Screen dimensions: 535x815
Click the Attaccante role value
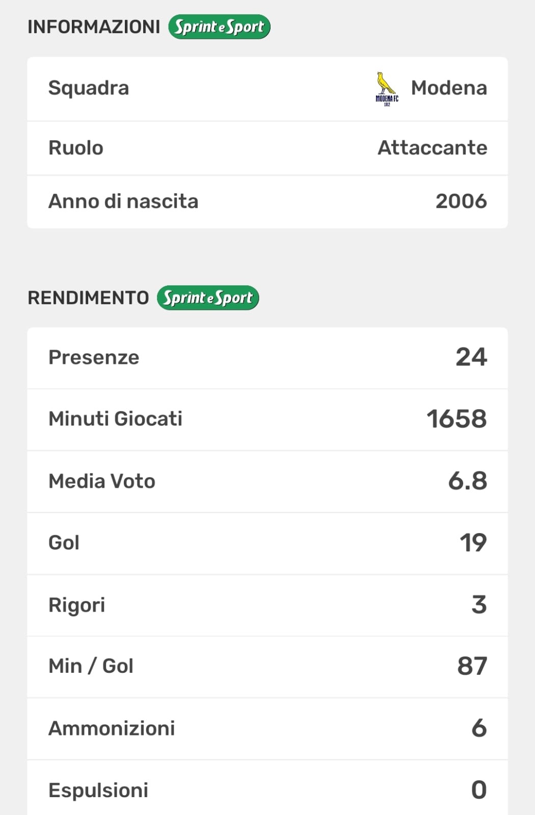point(432,148)
